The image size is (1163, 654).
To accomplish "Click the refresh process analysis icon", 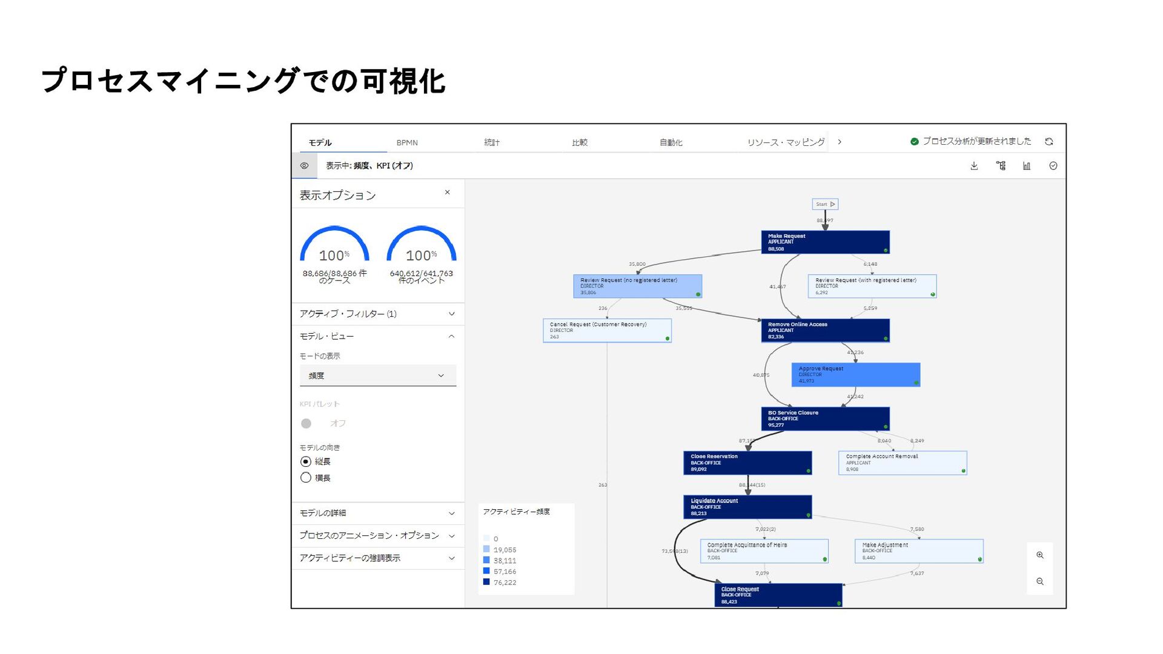I will coord(1049,142).
